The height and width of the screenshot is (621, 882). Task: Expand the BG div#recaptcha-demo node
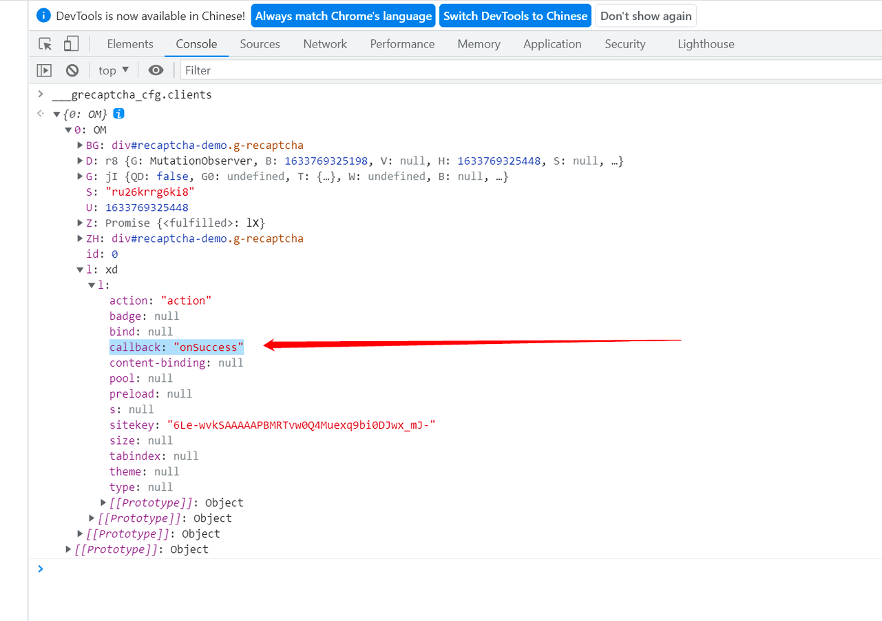(x=80, y=145)
